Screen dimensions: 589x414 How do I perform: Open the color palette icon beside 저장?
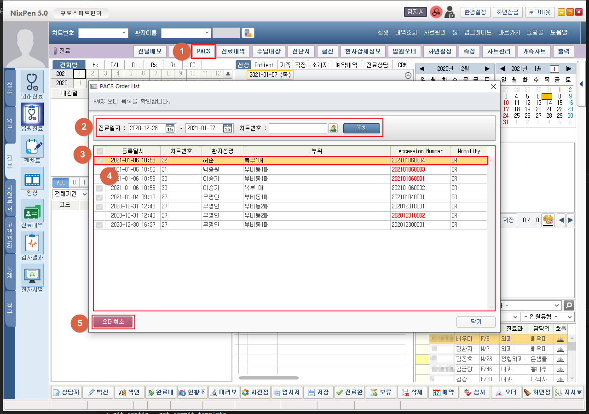pos(548,220)
